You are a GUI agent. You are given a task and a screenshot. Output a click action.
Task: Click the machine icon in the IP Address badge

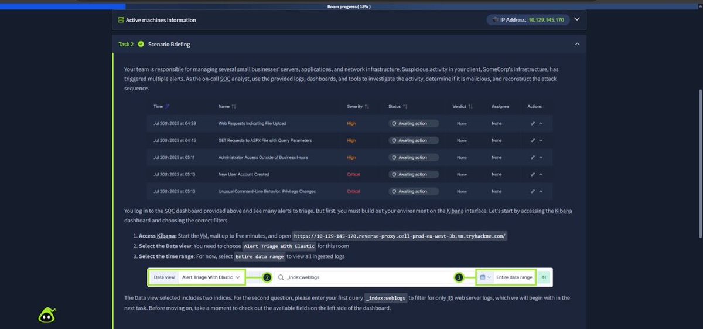coord(496,20)
